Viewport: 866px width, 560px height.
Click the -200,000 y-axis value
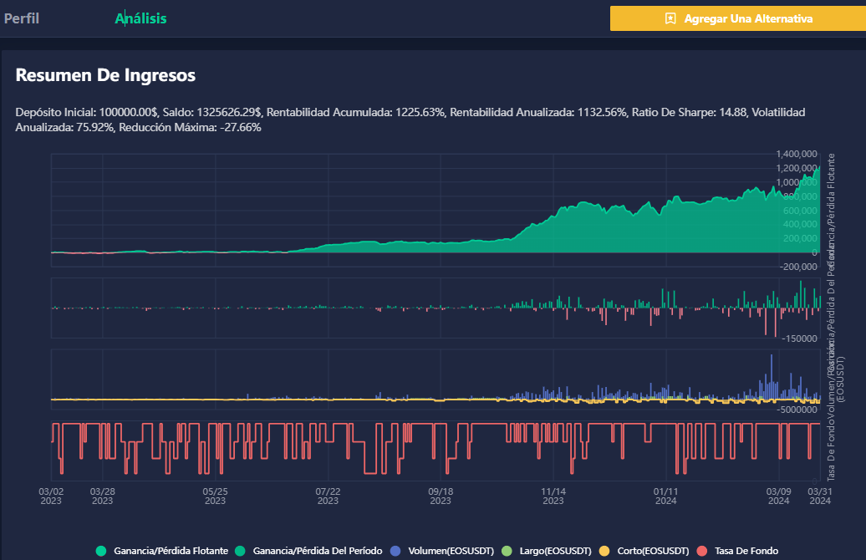pos(798,267)
